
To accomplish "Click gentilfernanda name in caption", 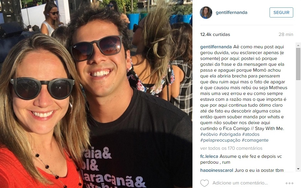I will pyautogui.click(x=216, y=47).
